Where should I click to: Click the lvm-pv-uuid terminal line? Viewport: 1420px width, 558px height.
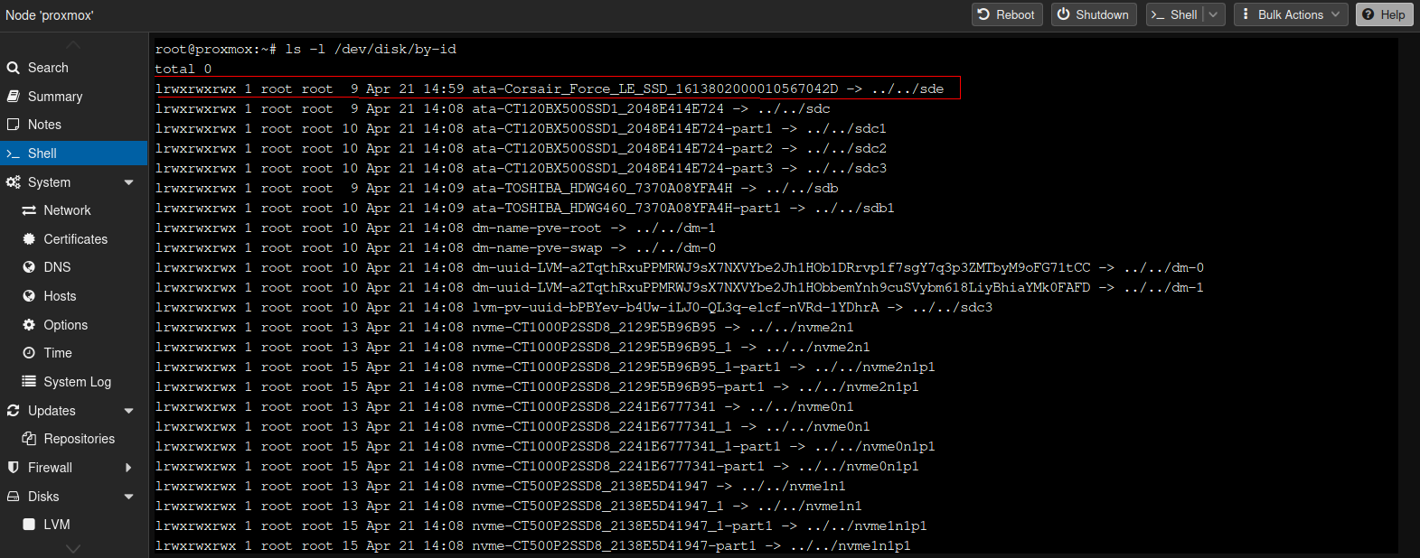coord(573,307)
